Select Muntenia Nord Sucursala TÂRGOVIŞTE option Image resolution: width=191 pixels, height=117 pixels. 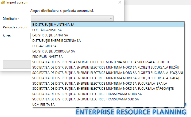108,89
